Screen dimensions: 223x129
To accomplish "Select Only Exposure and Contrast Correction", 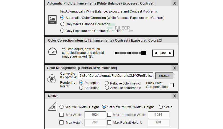I will (62, 31).
